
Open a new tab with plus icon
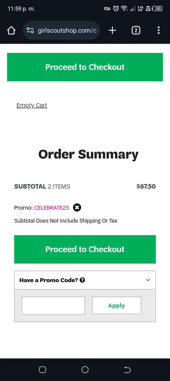(112, 30)
